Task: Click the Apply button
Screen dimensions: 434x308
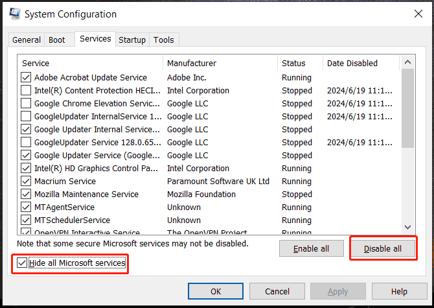Action: pyautogui.click(x=338, y=291)
